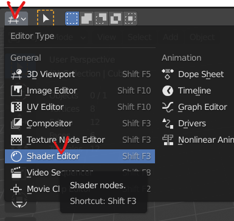Click the Drivers icon
This screenshot has width=234, height=221.
pyautogui.click(x=168, y=123)
